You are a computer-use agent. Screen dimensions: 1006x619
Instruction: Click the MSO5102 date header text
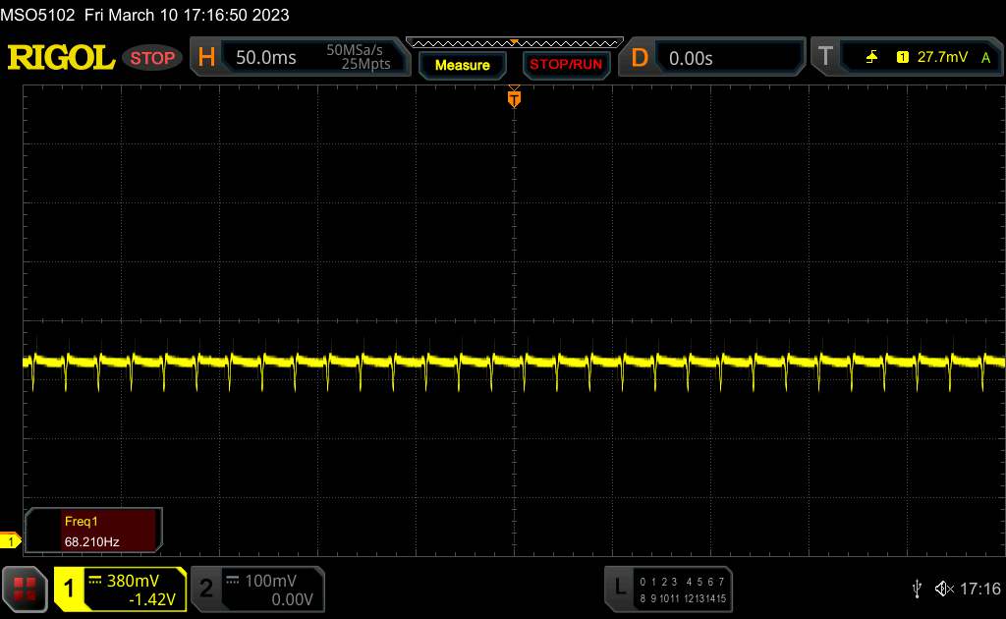tap(144, 15)
